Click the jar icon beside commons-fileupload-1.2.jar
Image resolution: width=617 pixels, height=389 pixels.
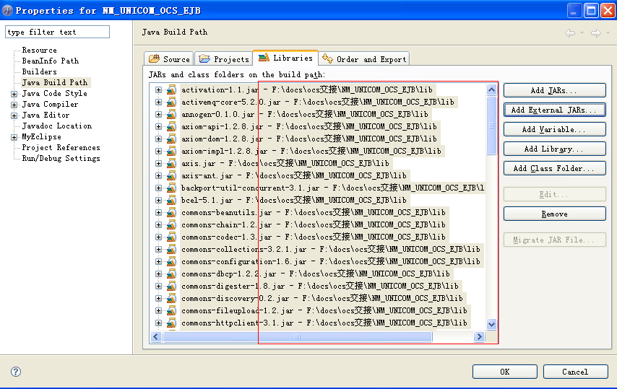point(171,311)
